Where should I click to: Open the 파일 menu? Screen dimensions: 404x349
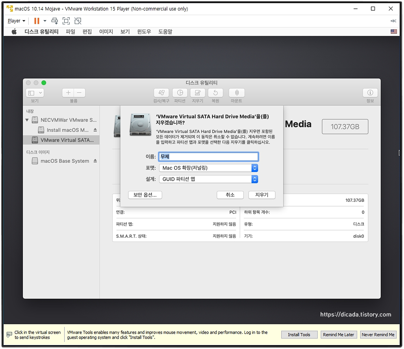coord(70,31)
